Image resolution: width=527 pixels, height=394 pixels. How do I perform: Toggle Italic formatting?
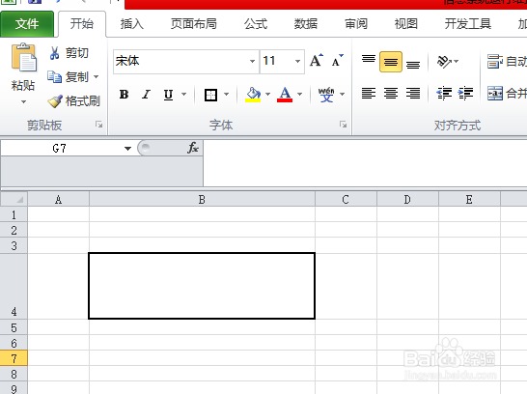click(146, 95)
